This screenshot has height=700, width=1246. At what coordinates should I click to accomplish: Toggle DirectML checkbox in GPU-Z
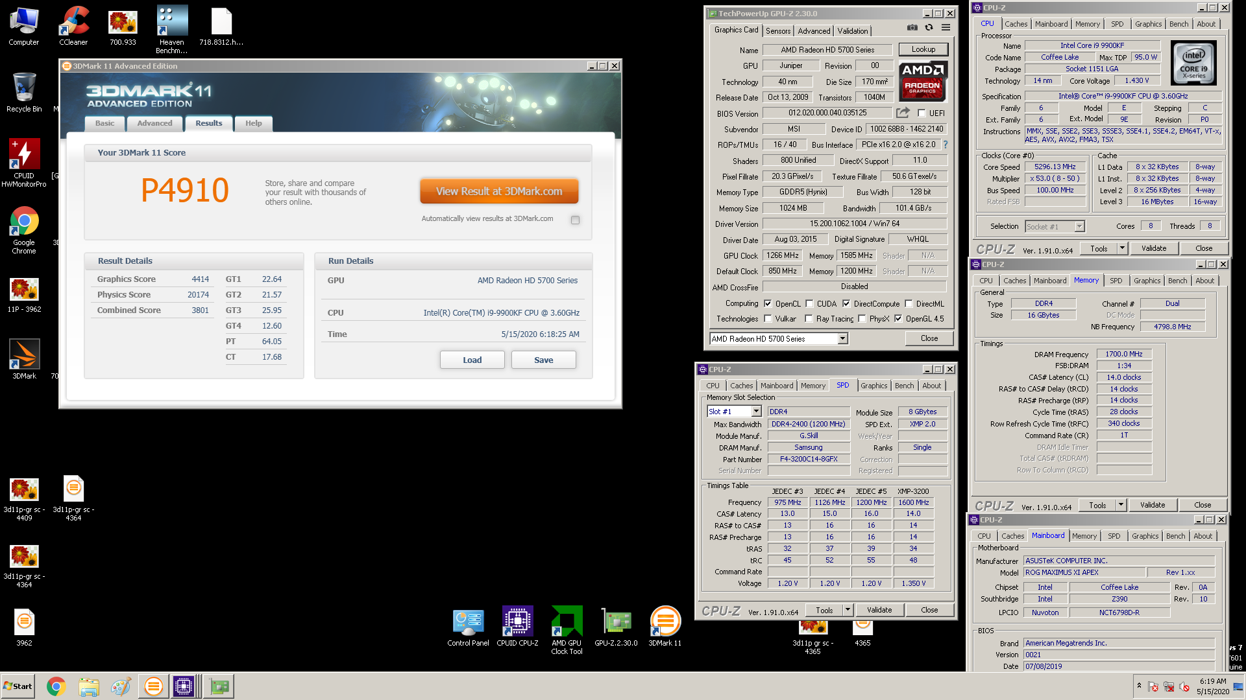coord(909,303)
